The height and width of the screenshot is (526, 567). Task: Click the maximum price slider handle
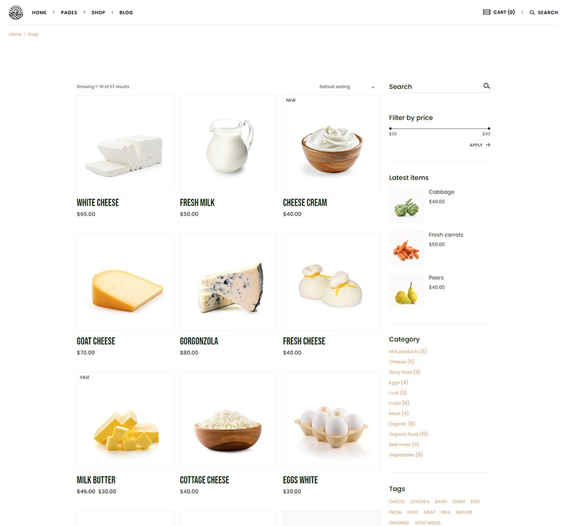[489, 128]
